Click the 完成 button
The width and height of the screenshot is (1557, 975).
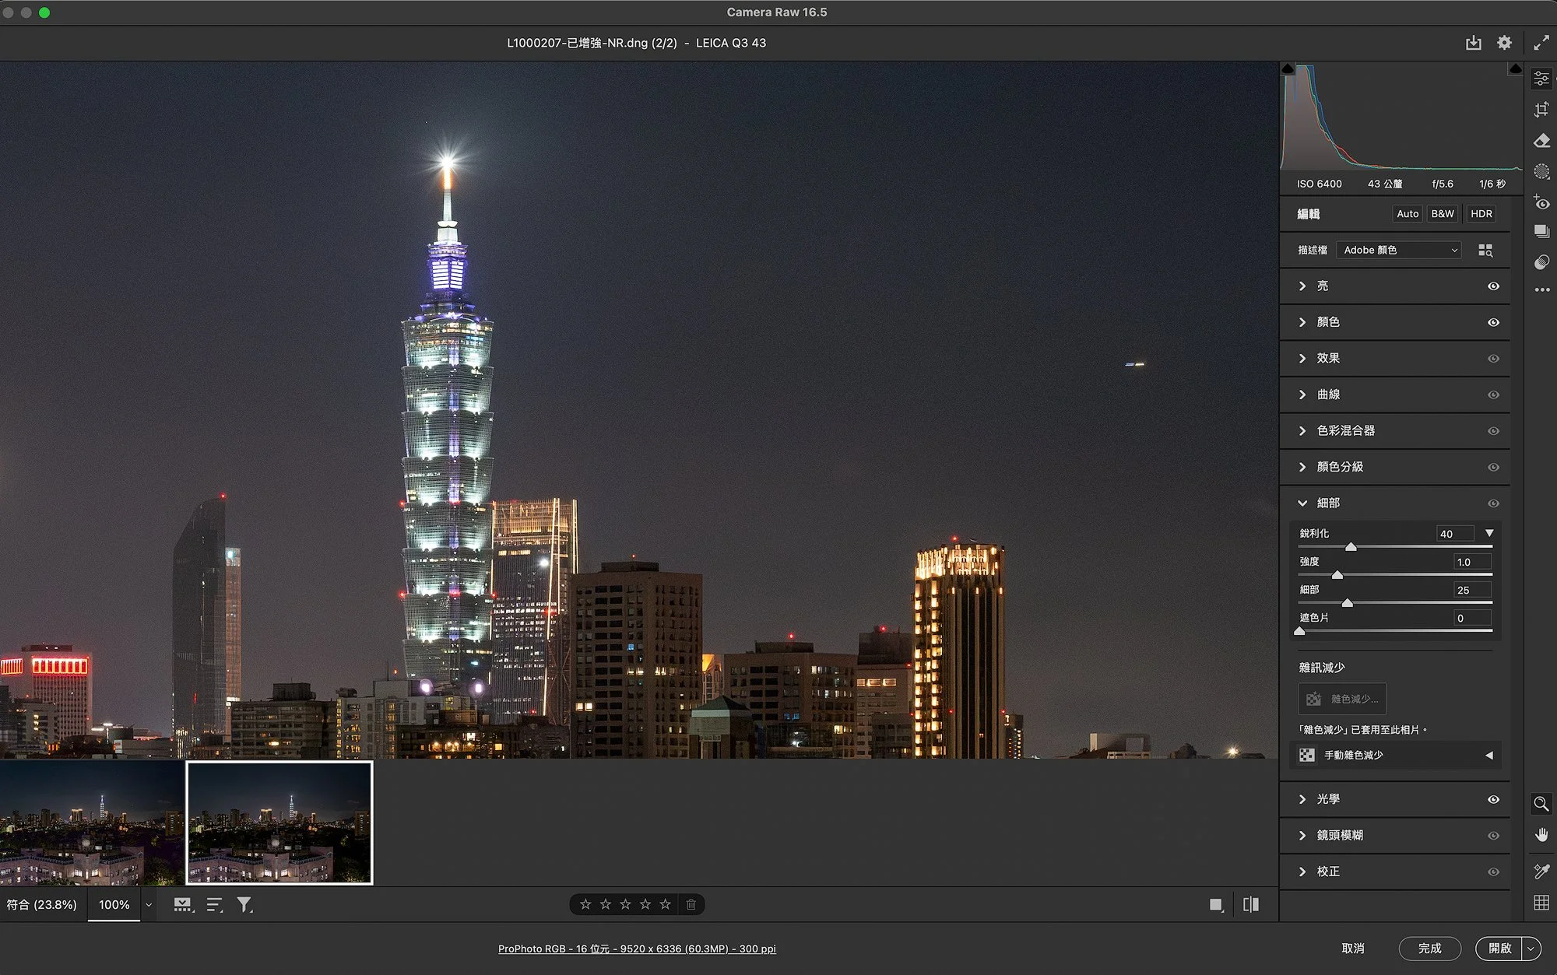pos(1429,948)
